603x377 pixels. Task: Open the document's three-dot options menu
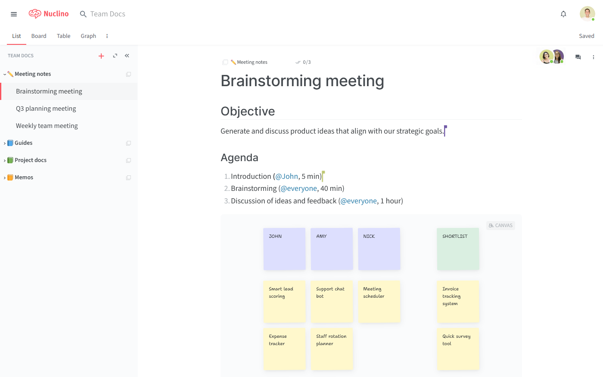pyautogui.click(x=593, y=57)
